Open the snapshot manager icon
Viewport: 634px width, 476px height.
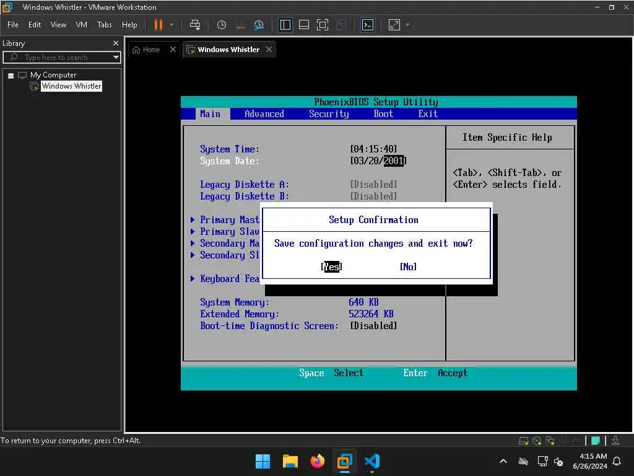(259, 25)
